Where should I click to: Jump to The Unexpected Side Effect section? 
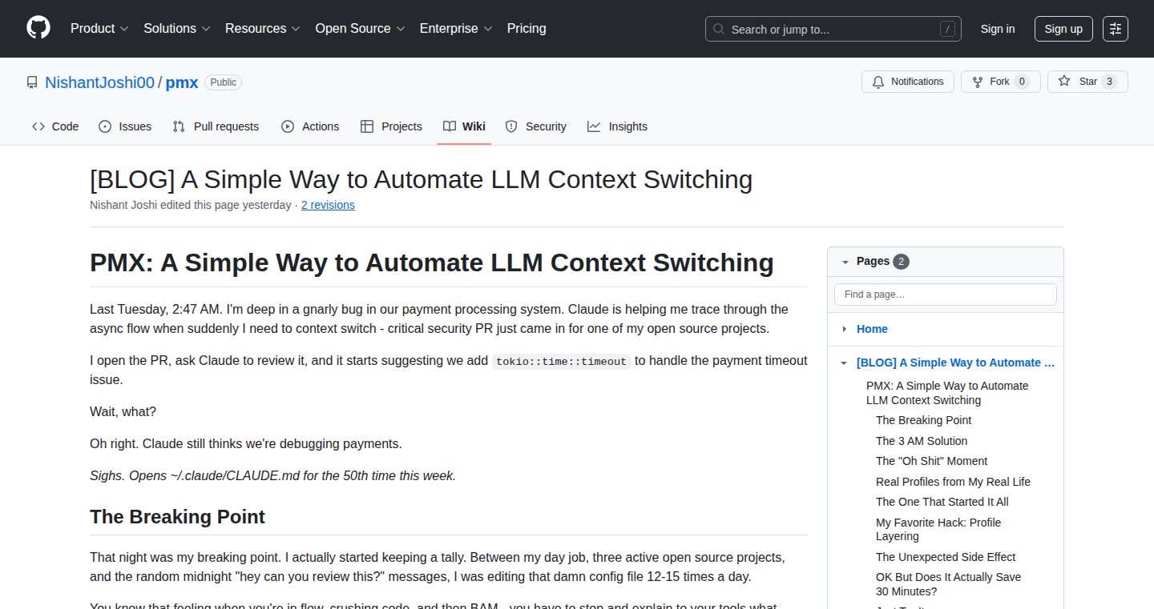click(x=946, y=557)
